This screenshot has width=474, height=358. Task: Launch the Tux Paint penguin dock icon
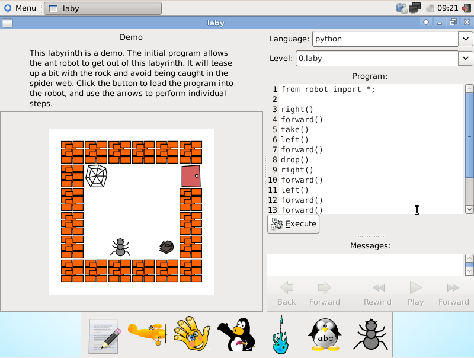tap(236, 335)
